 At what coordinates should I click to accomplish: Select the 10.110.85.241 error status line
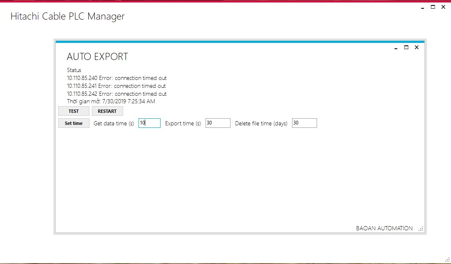(x=116, y=86)
